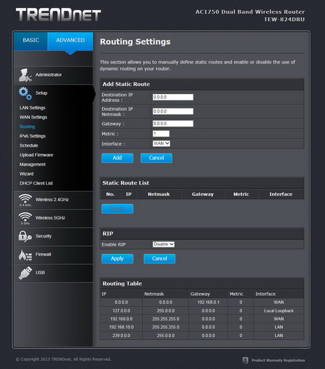The width and height of the screenshot is (325, 369).
Task: Open the Firewall flame icon
Action: [x=25, y=255]
